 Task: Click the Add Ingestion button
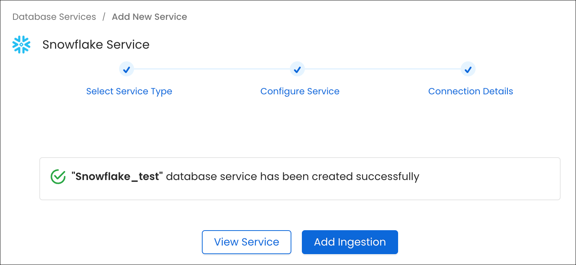pos(349,242)
